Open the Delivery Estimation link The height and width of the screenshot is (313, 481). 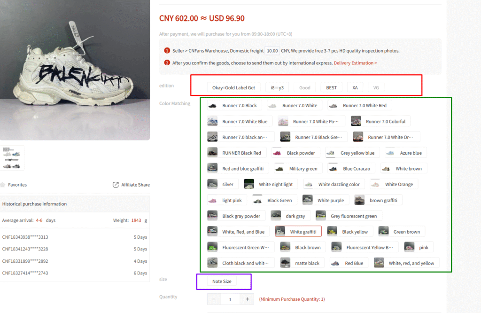tap(355, 63)
